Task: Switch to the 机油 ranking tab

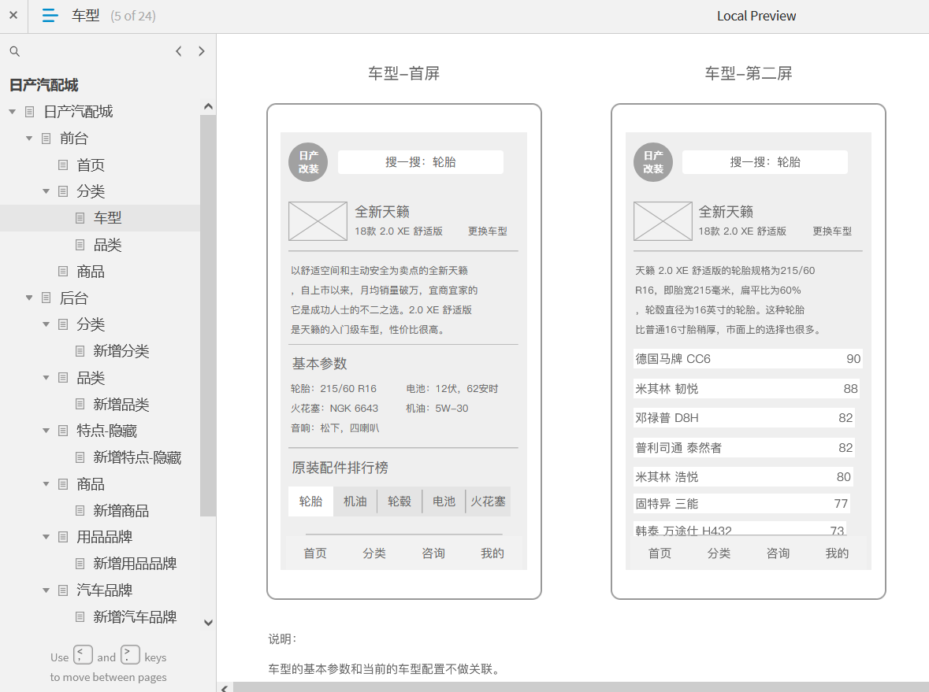Action: (355, 501)
